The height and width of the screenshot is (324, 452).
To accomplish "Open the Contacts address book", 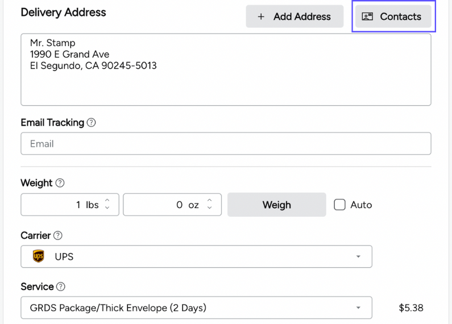I will (392, 16).
